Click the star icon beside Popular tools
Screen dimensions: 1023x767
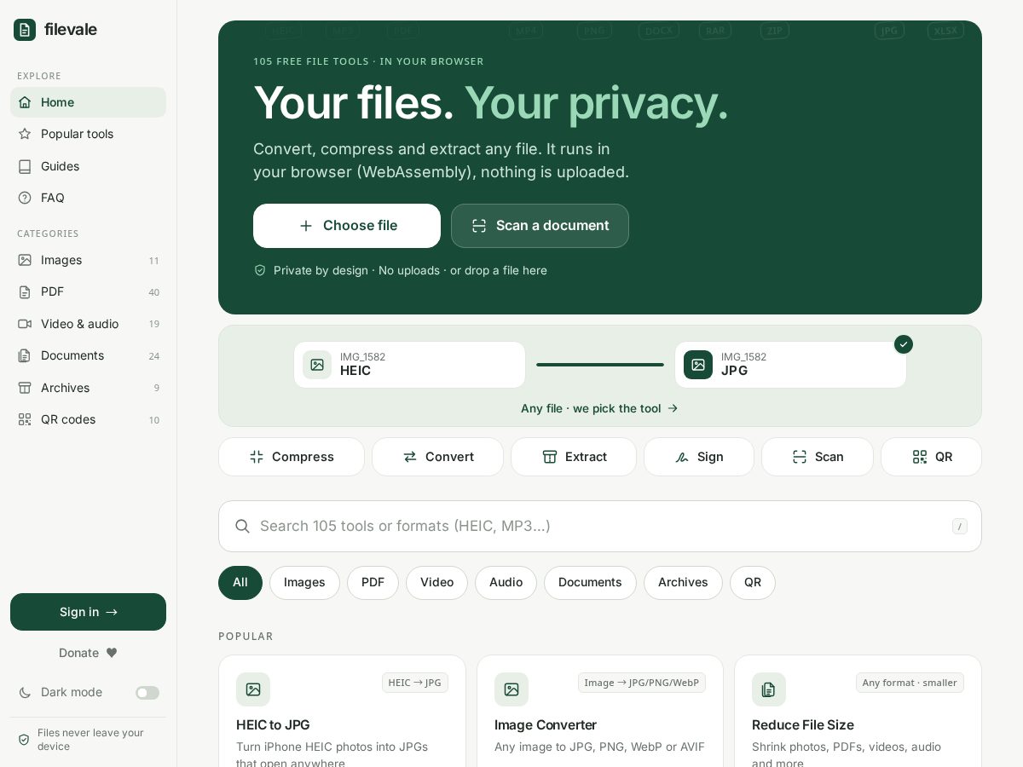tap(25, 134)
